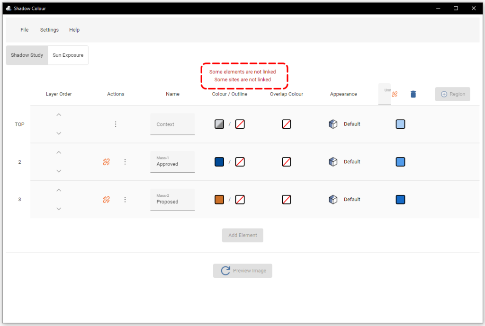The image size is (485, 326).
Task: Move layer 3 up using the up chevron
Action: pyautogui.click(x=59, y=190)
